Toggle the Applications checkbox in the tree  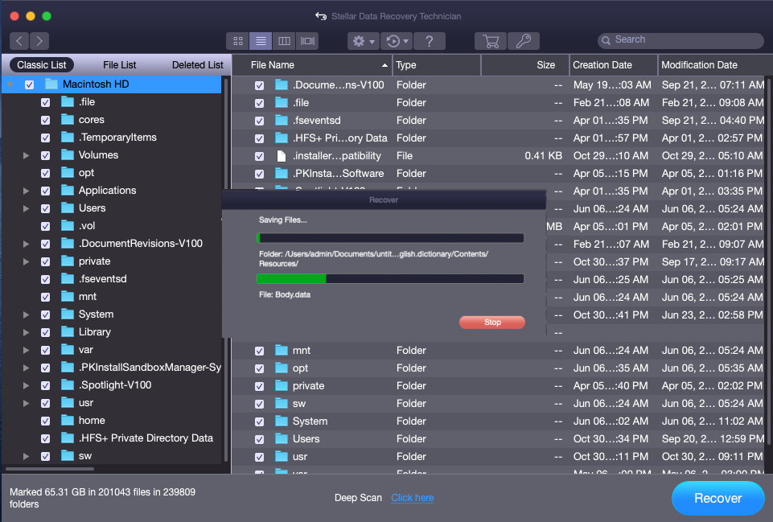[45, 191]
